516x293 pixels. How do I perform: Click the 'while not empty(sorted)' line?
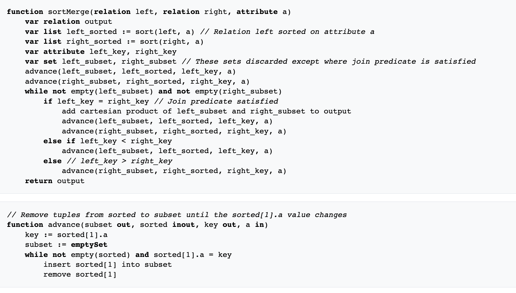point(128,255)
